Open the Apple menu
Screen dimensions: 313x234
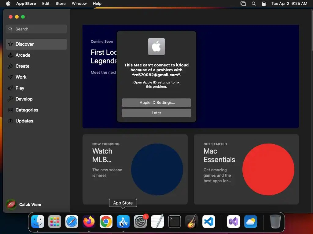[8, 4]
